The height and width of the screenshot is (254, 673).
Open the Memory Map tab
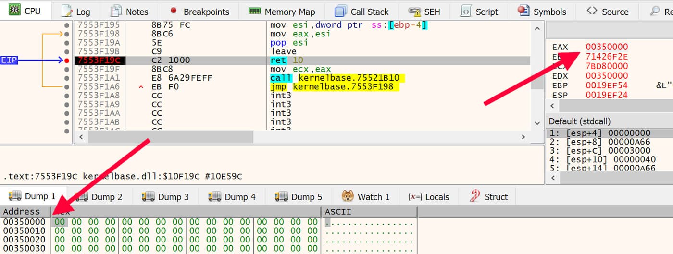point(282,12)
